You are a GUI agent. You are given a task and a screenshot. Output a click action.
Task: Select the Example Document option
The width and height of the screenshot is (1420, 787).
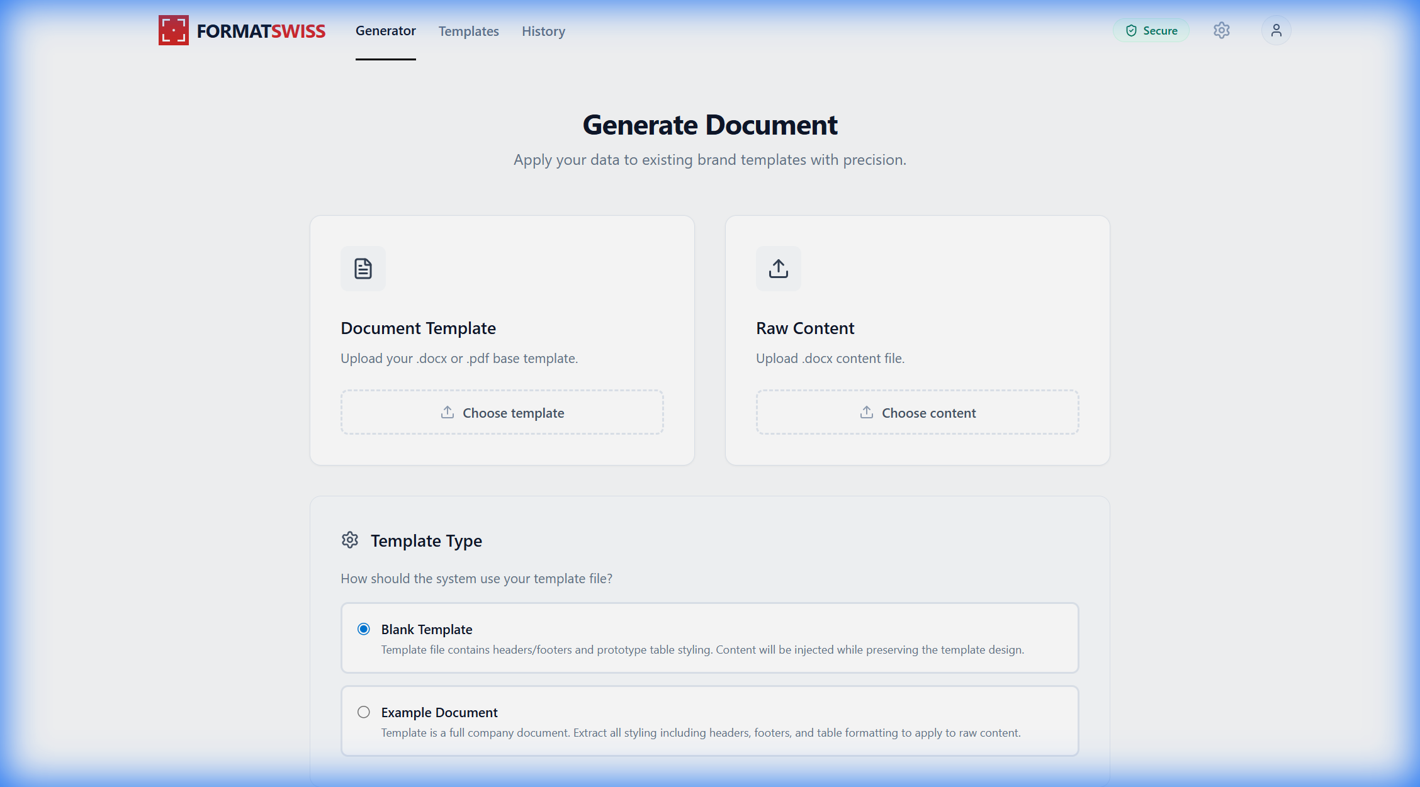click(x=363, y=712)
